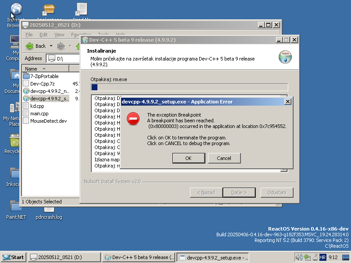Maximize the Dev-C++ installer window
The width and height of the screenshot is (351, 263).
(x=287, y=40)
